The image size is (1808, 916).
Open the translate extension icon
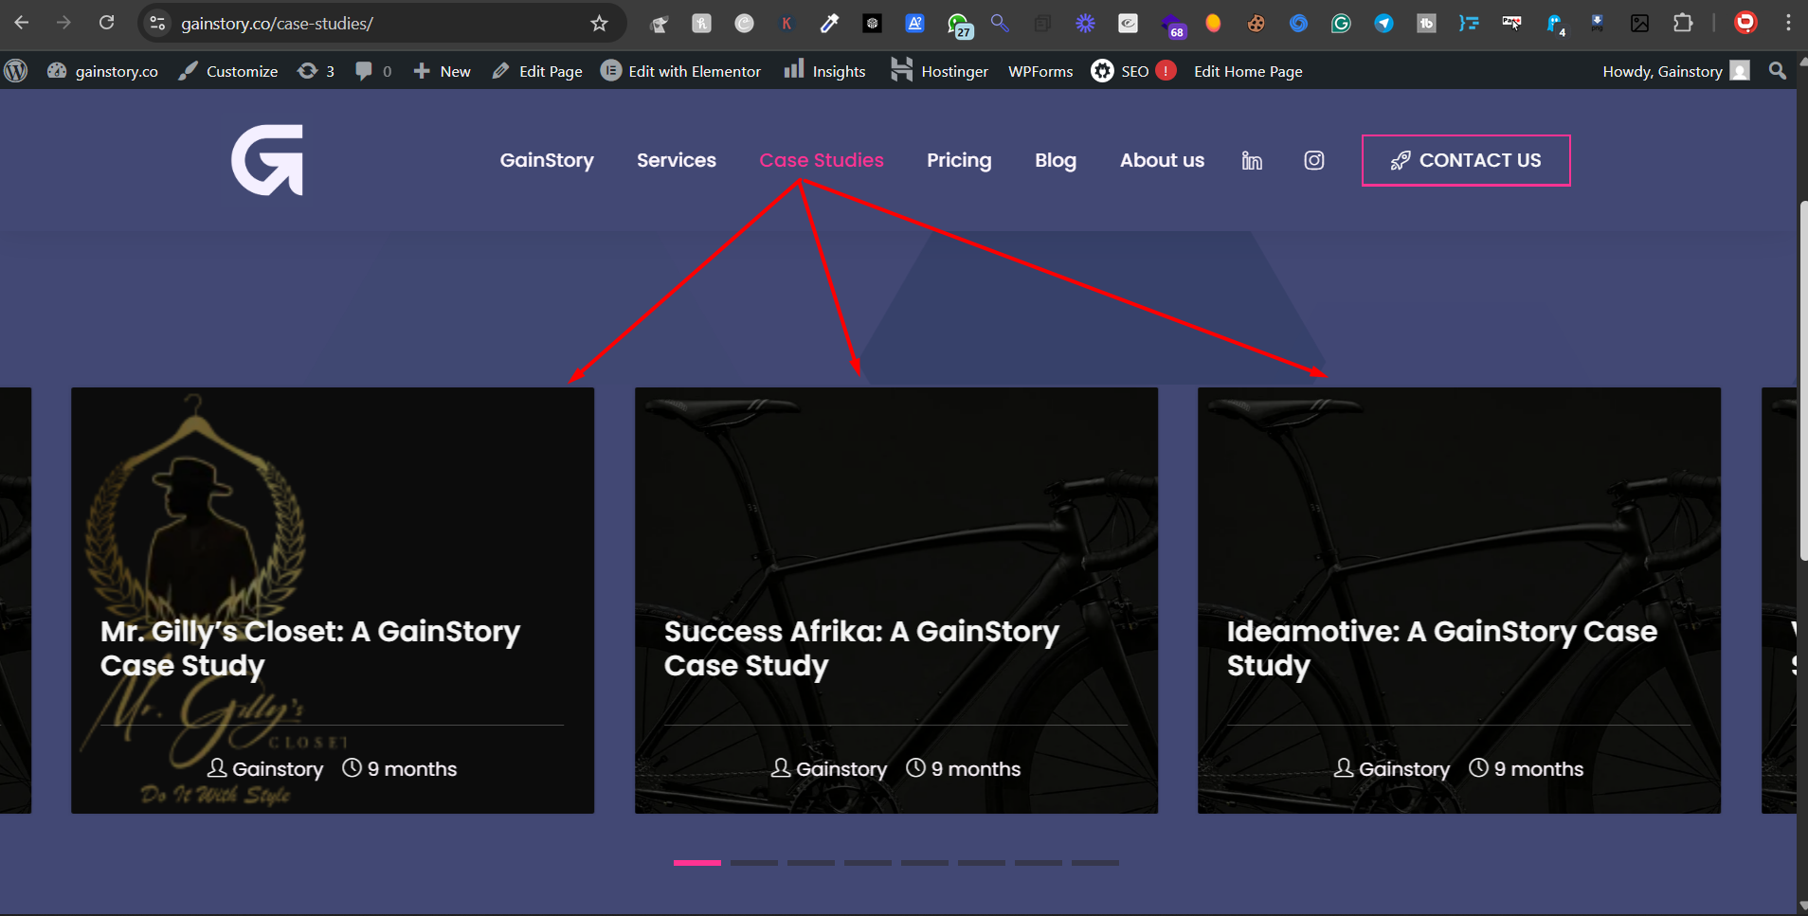pyautogui.click(x=914, y=24)
